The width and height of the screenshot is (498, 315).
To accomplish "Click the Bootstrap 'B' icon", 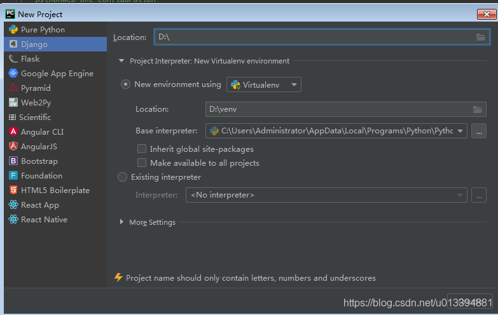I will pyautogui.click(x=13, y=161).
